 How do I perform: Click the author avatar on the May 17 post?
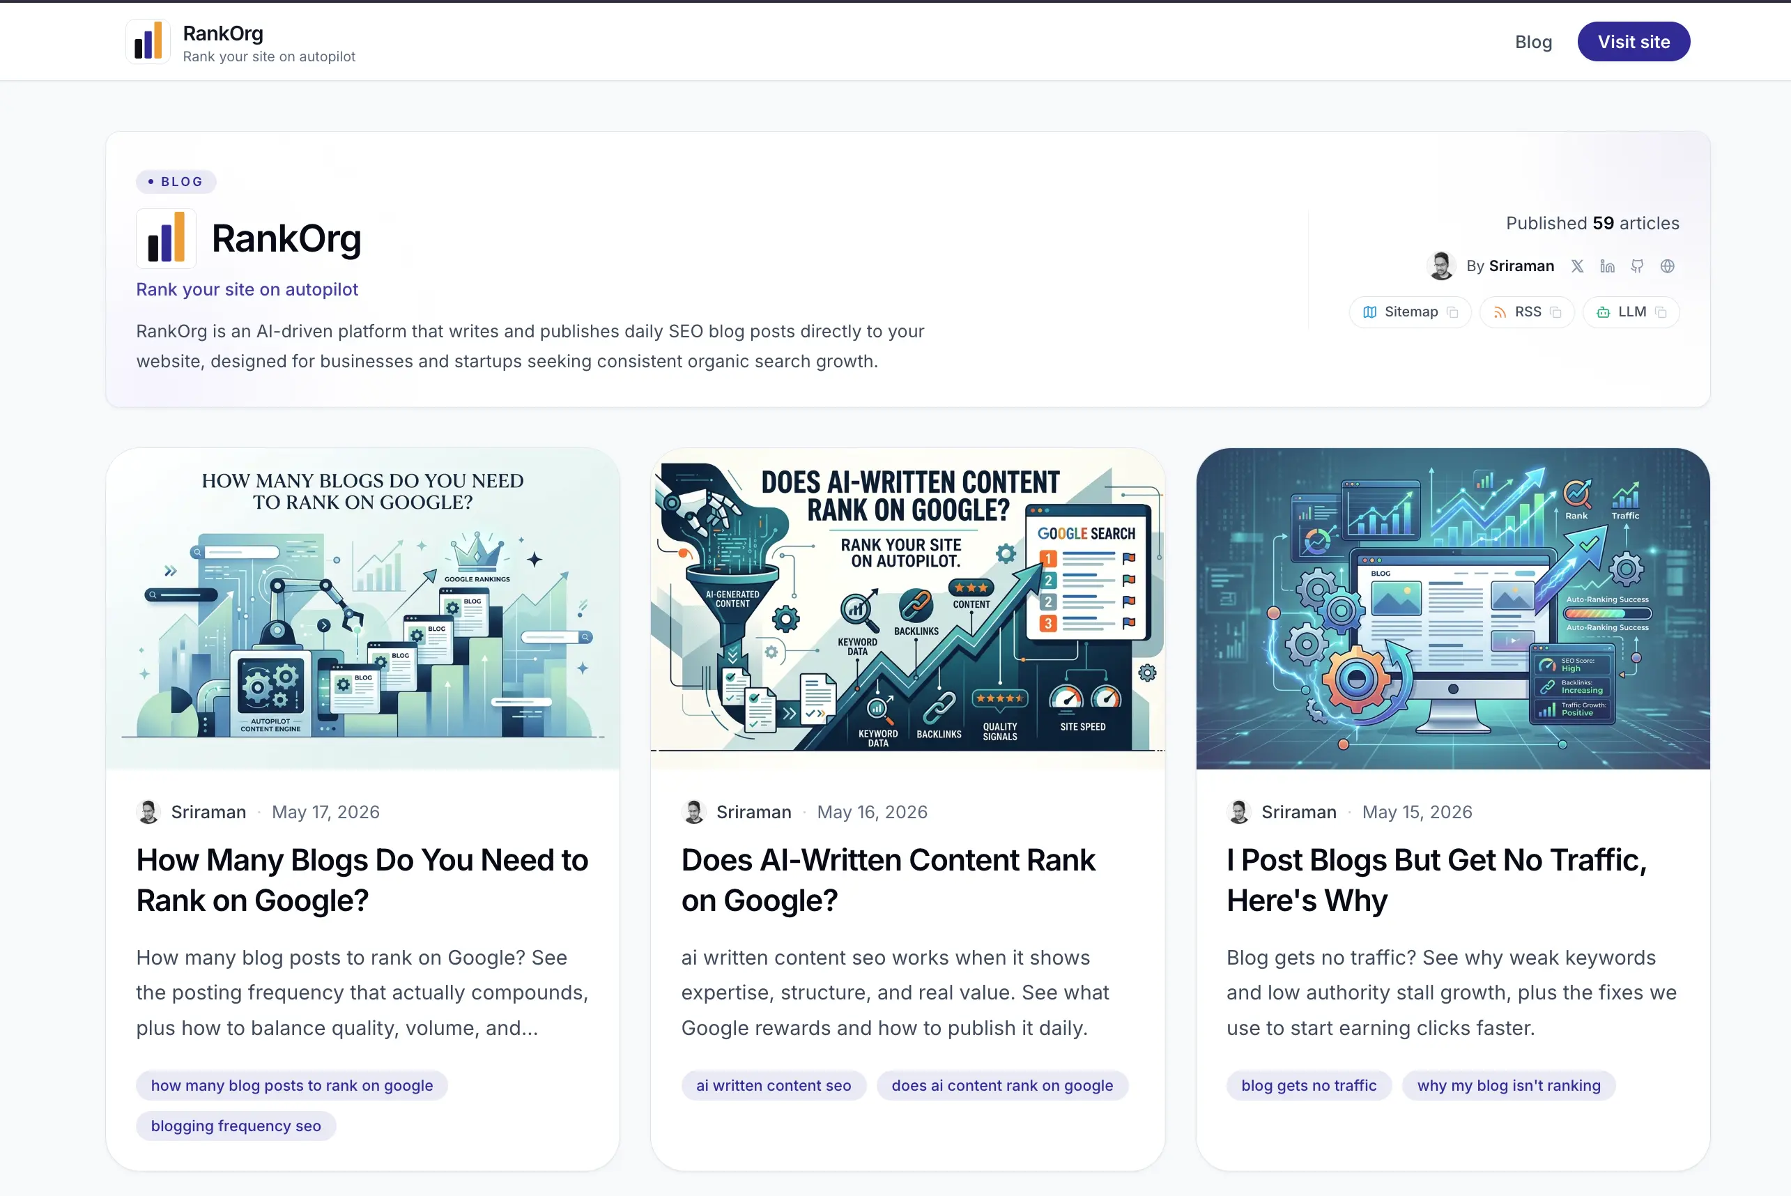[x=148, y=811]
